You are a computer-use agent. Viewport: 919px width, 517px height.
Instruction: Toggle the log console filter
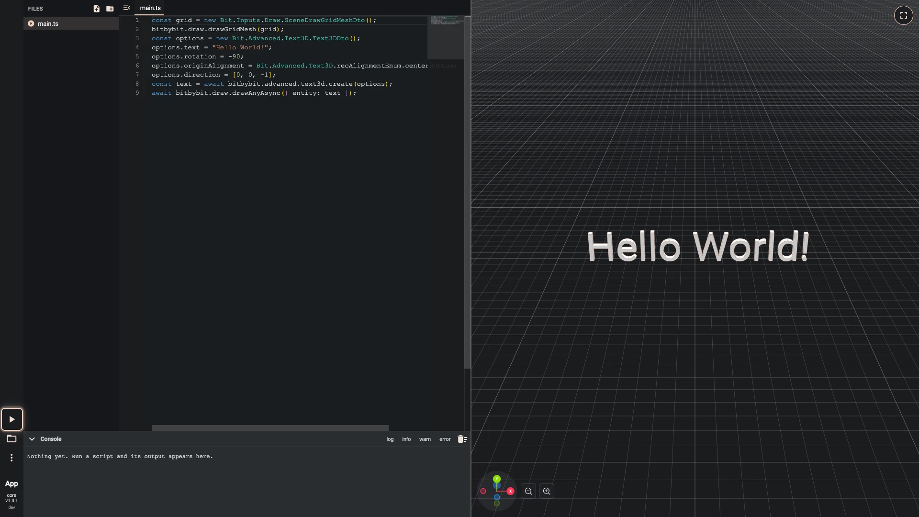coord(390,439)
